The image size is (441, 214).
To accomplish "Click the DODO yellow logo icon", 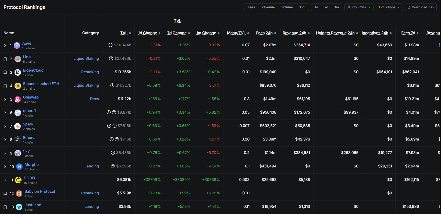I will pos(18,180).
